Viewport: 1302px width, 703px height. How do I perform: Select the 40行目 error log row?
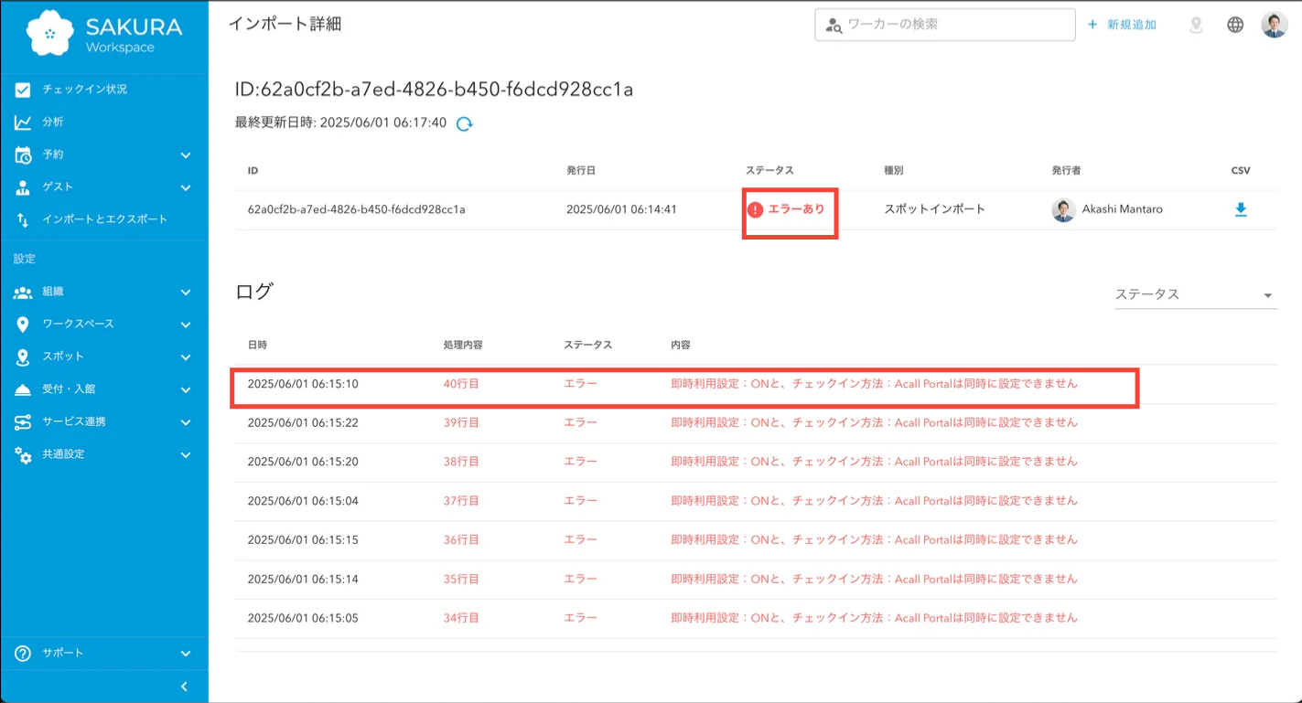[684, 384]
